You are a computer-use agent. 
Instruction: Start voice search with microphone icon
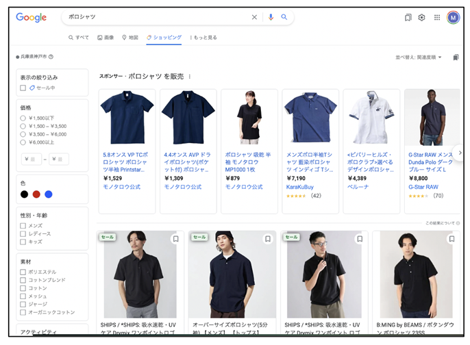(x=271, y=17)
